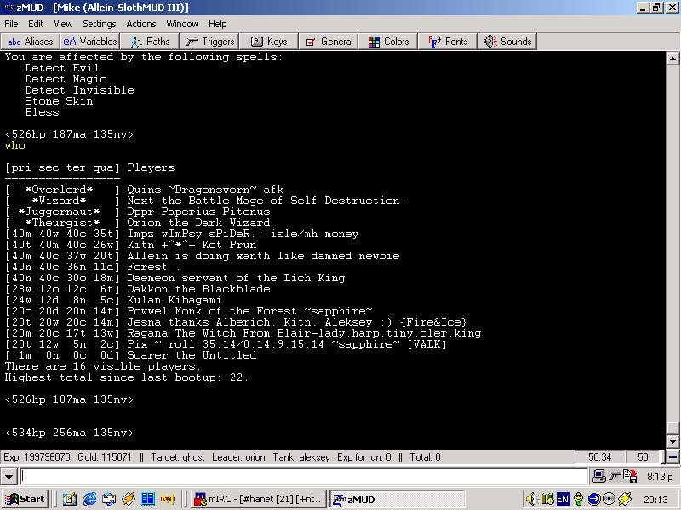The height and width of the screenshot is (510, 681).
Task: Click the 50:34 timer panel in status bar
Action: [600, 457]
